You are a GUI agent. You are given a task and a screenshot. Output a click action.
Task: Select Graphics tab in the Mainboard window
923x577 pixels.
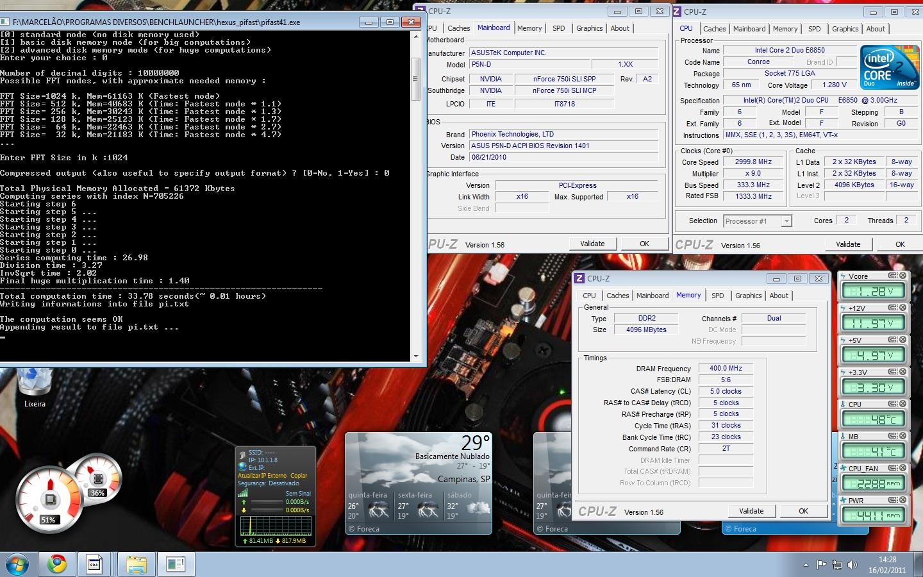589,28
